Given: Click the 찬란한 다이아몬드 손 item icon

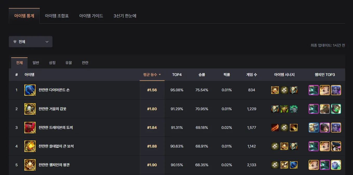Looking at the screenshot, I should [30, 90].
